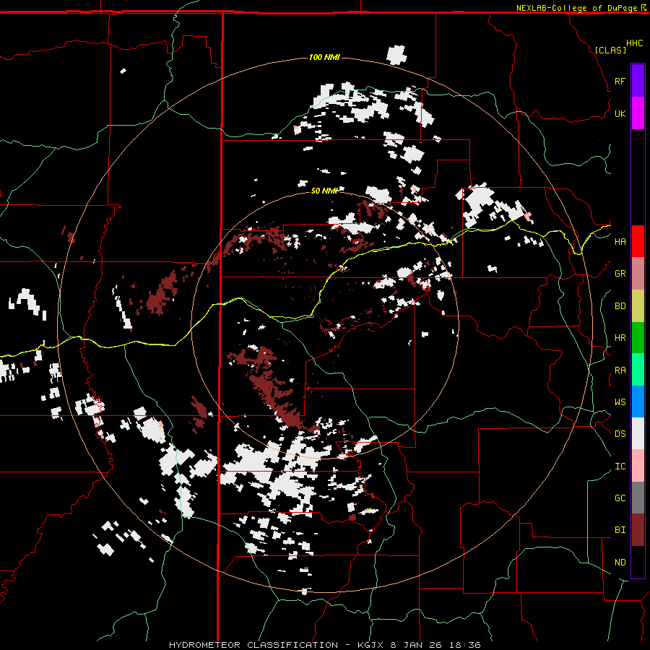
Task: Click the RA legend label
Action: (620, 370)
